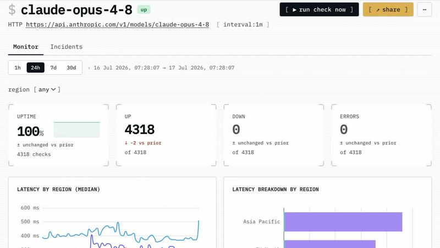The image size is (440, 248).
Task: Click the UP count 4318
Action: point(140,130)
